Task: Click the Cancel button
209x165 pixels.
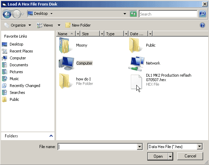Action: pyautogui.click(x=190, y=156)
